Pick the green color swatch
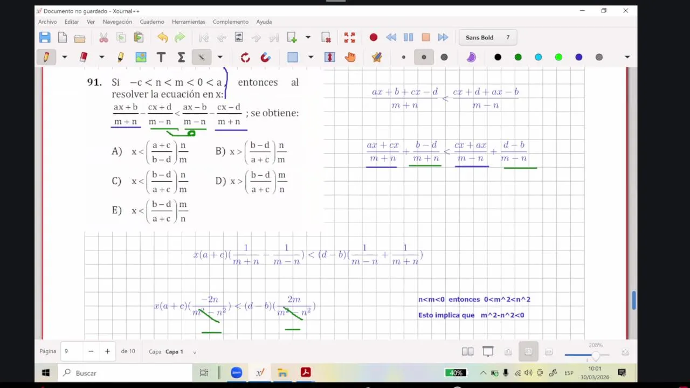Viewport: 690px width, 388px height. [x=518, y=57]
